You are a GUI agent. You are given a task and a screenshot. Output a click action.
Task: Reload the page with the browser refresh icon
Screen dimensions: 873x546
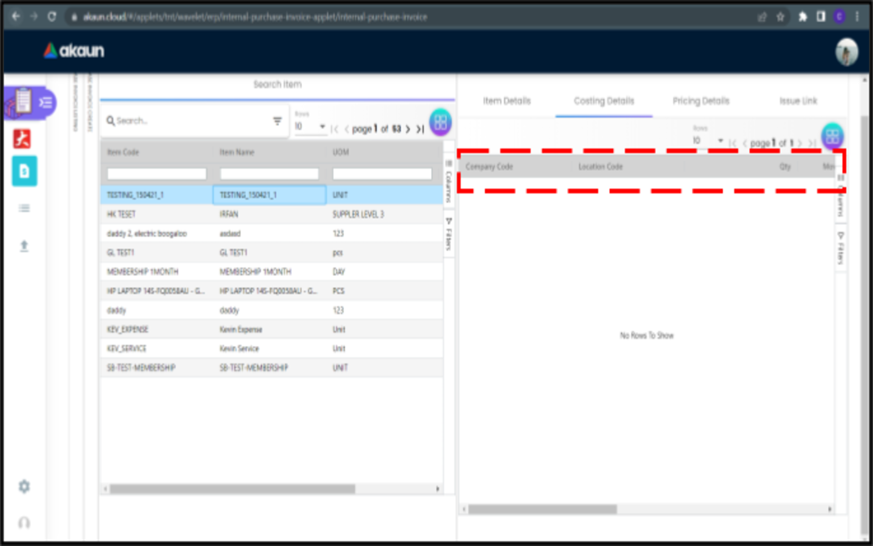coord(52,16)
